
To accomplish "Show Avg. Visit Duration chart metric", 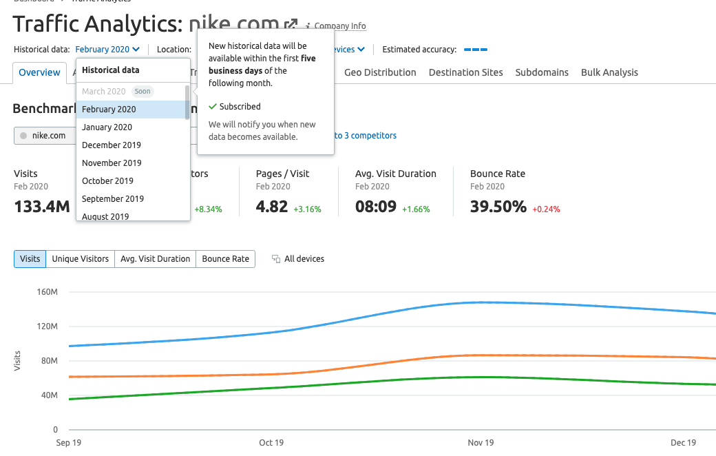I will (156, 258).
